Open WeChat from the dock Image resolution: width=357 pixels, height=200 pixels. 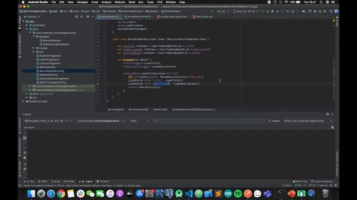click(90, 194)
